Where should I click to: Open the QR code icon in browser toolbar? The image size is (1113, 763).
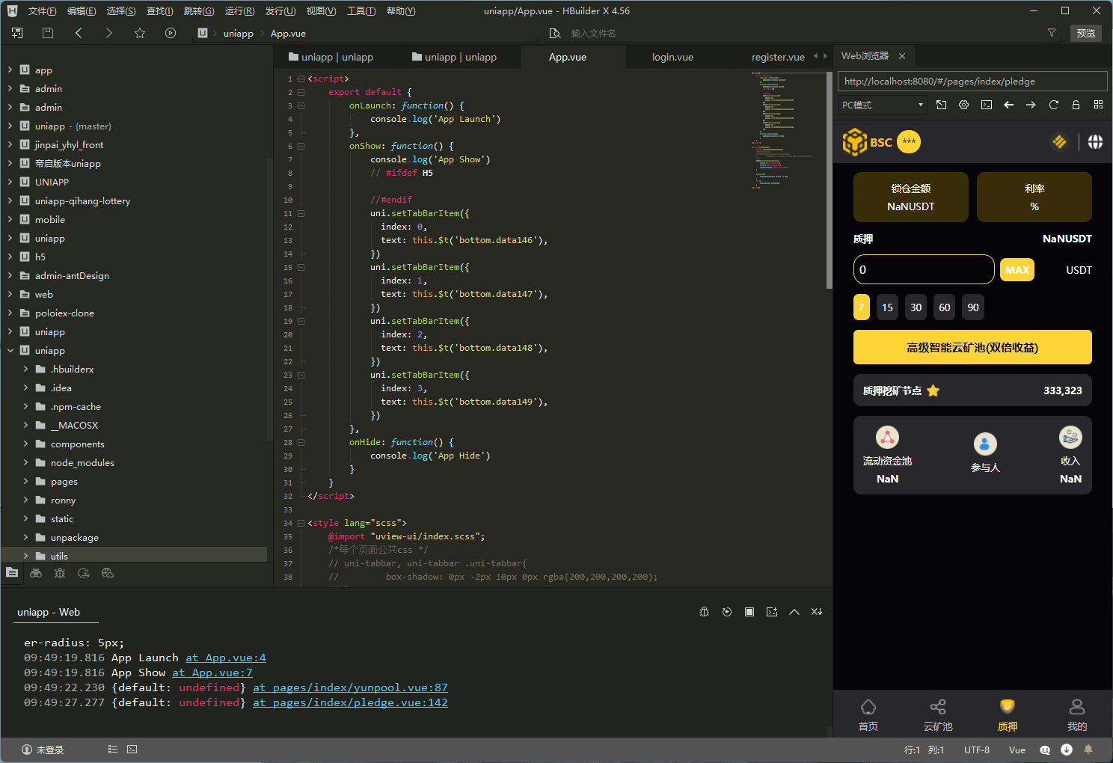[1098, 105]
